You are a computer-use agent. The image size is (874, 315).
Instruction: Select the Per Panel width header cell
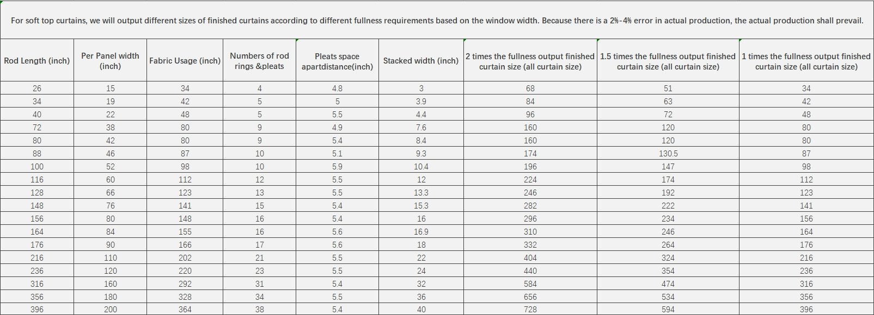click(110, 60)
